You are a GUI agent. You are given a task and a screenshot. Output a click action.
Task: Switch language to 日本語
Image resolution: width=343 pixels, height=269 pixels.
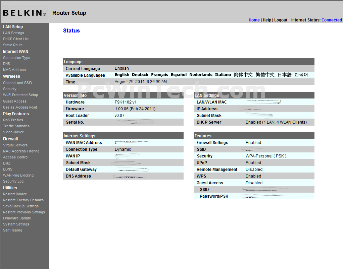coord(284,75)
